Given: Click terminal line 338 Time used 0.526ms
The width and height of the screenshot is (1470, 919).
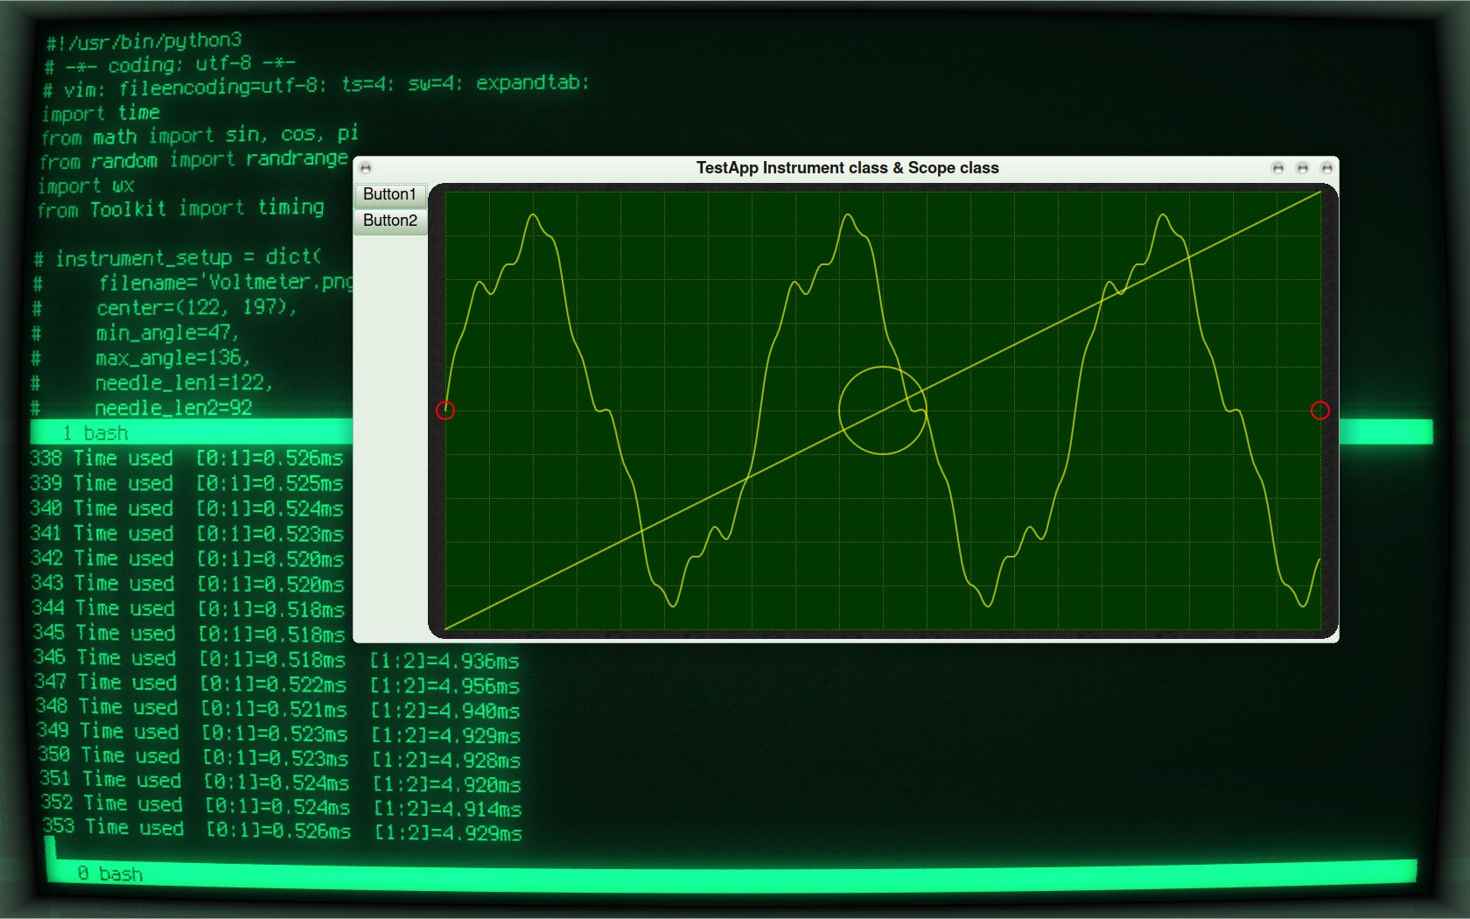Looking at the screenshot, I should point(186,458).
